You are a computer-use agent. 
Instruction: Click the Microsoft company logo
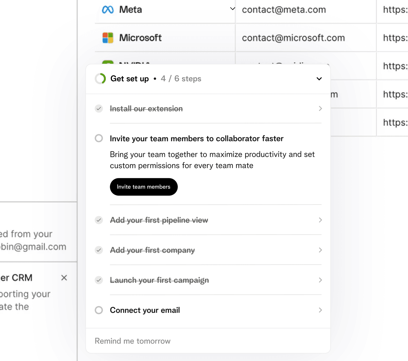pos(108,38)
